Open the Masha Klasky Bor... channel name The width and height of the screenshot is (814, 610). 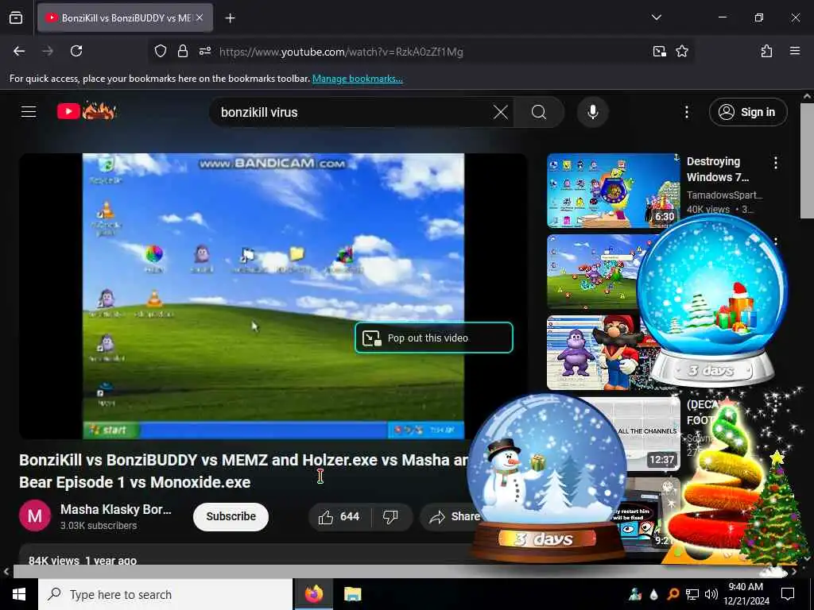point(116,509)
